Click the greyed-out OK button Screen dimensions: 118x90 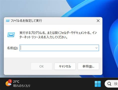pyautogui.click(x=42, y=66)
